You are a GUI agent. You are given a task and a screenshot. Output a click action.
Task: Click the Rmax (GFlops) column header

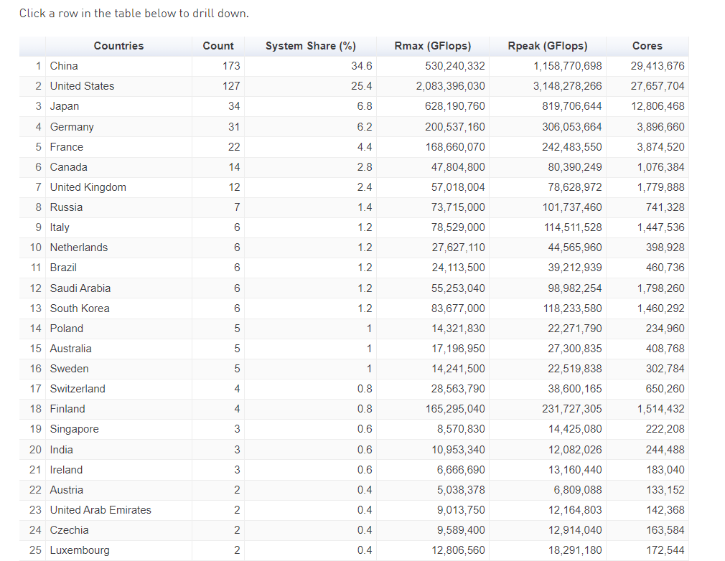[x=432, y=46]
